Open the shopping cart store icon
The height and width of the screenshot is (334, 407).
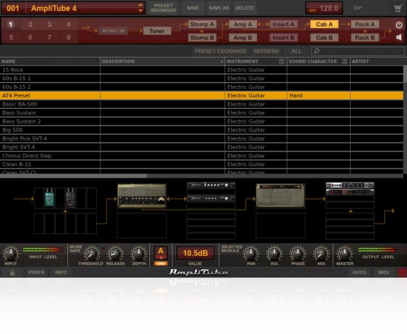(x=397, y=9)
